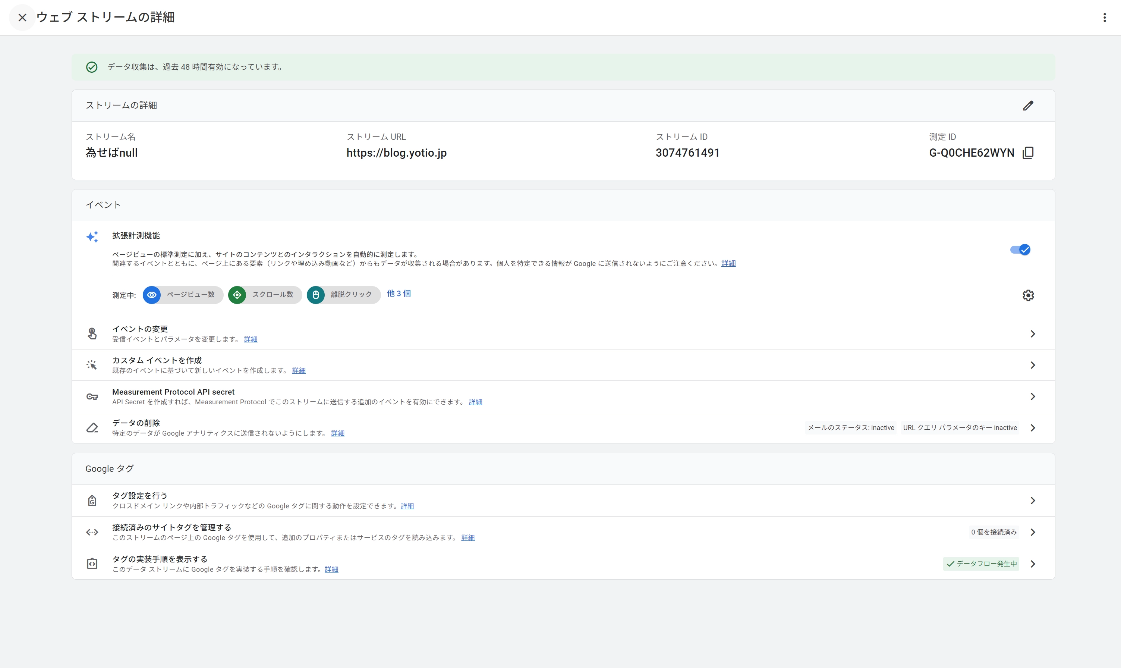Click the データの削除 eraser icon

(x=92, y=428)
